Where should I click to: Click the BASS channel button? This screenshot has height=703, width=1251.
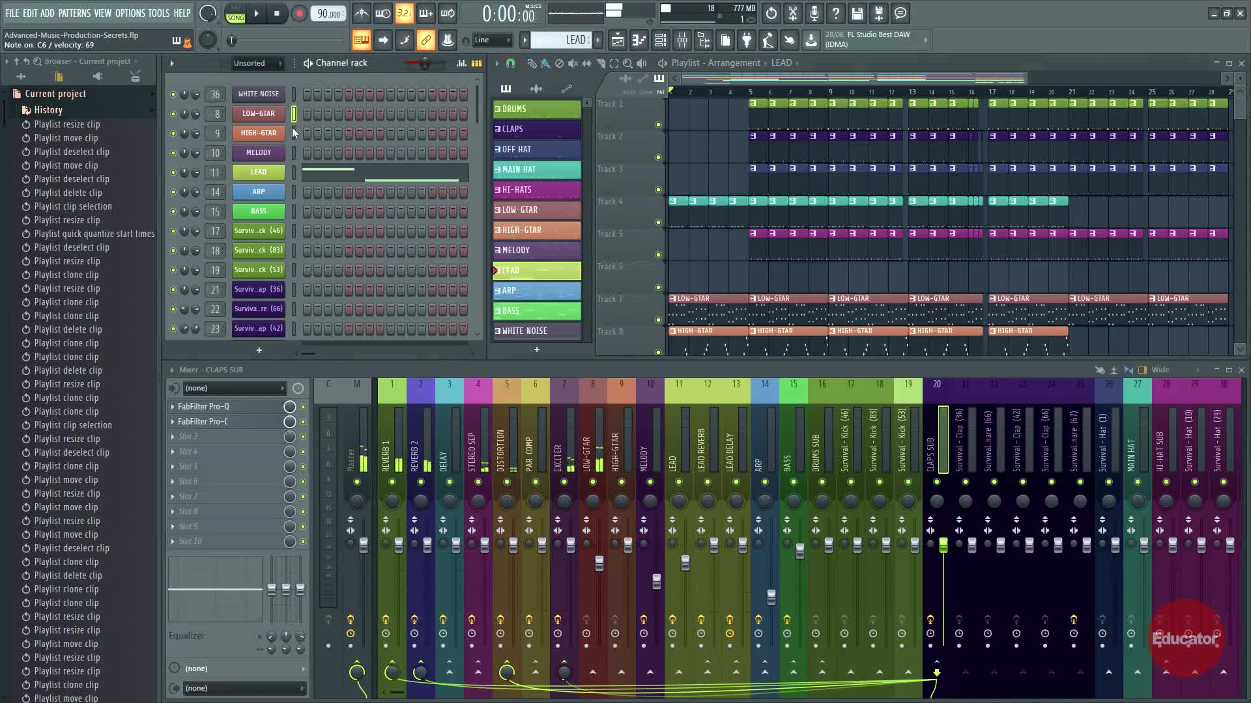[x=259, y=211]
